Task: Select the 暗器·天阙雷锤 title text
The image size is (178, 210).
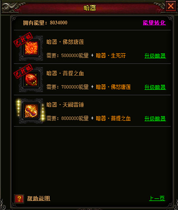Action: tap(65, 105)
